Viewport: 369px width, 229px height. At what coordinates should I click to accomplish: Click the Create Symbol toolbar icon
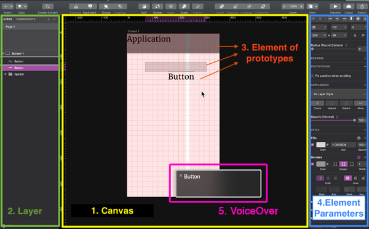(48, 6)
